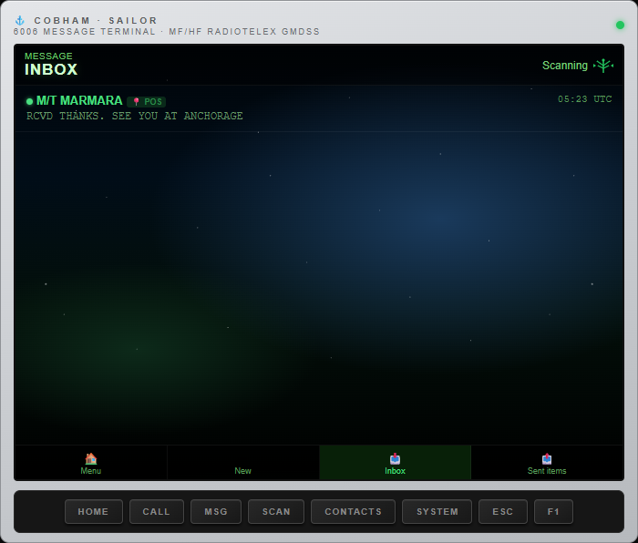Select the Inbox tab label

[395, 471]
